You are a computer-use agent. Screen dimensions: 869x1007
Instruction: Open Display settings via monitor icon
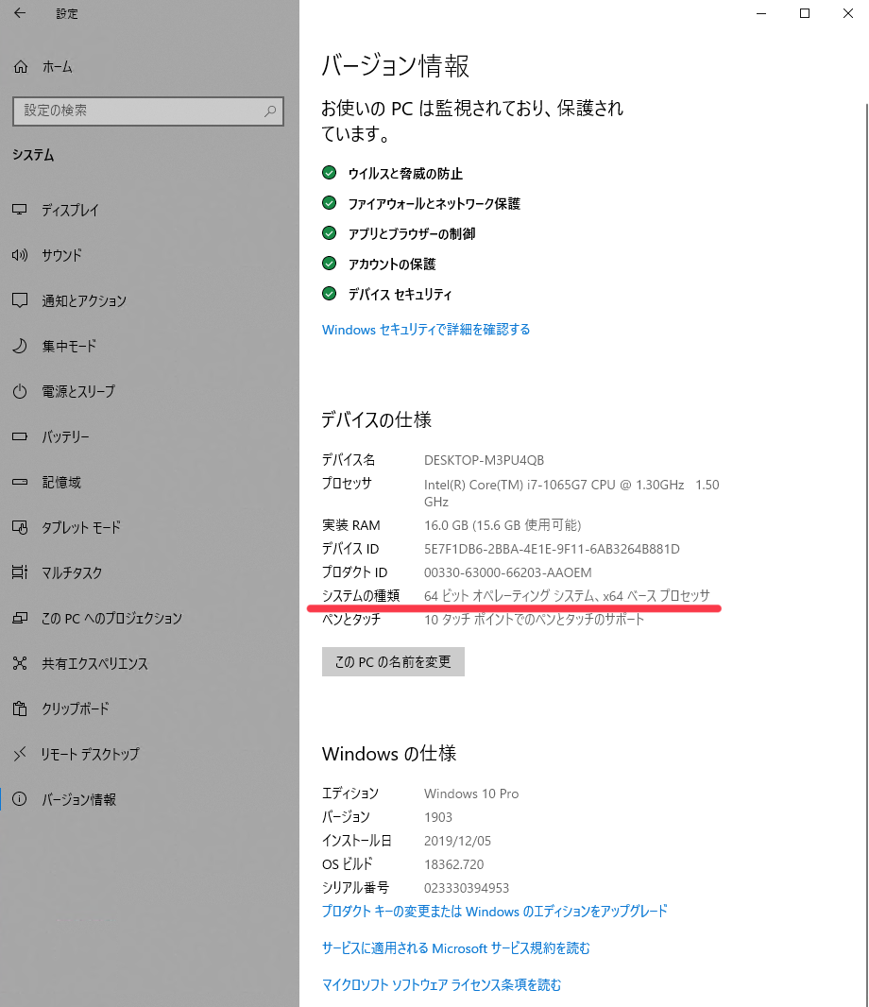[20, 211]
